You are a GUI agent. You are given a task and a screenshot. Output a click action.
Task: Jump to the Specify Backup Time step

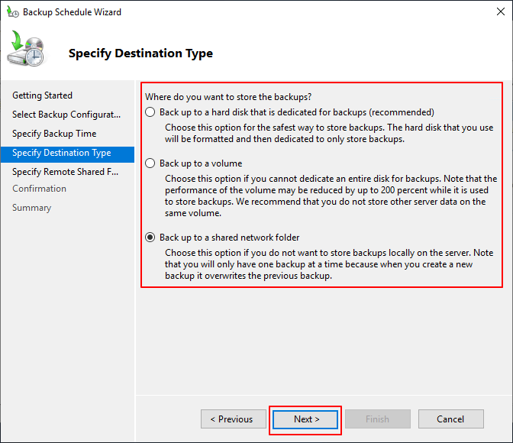click(54, 134)
